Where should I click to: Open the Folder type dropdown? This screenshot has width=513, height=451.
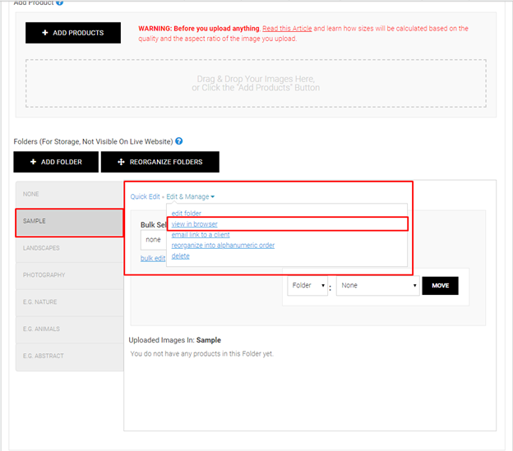308,286
